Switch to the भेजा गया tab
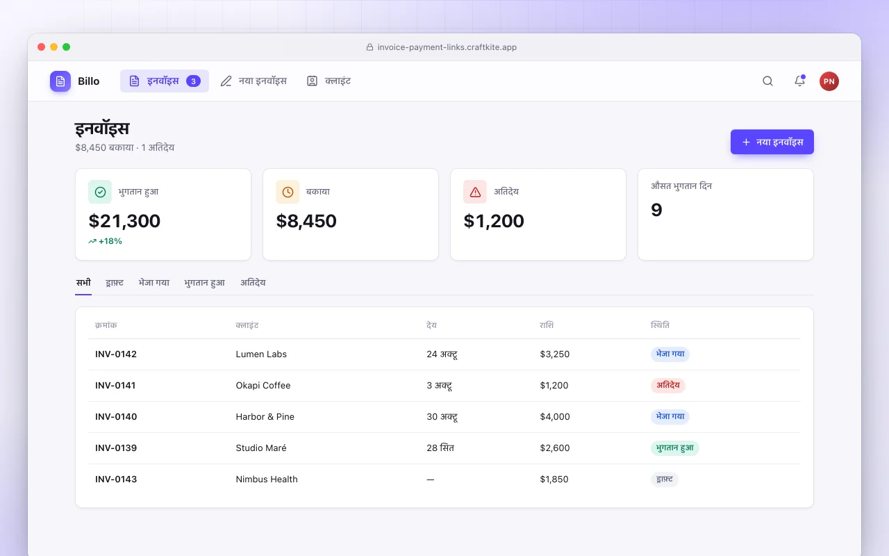889x556 pixels. click(x=154, y=283)
